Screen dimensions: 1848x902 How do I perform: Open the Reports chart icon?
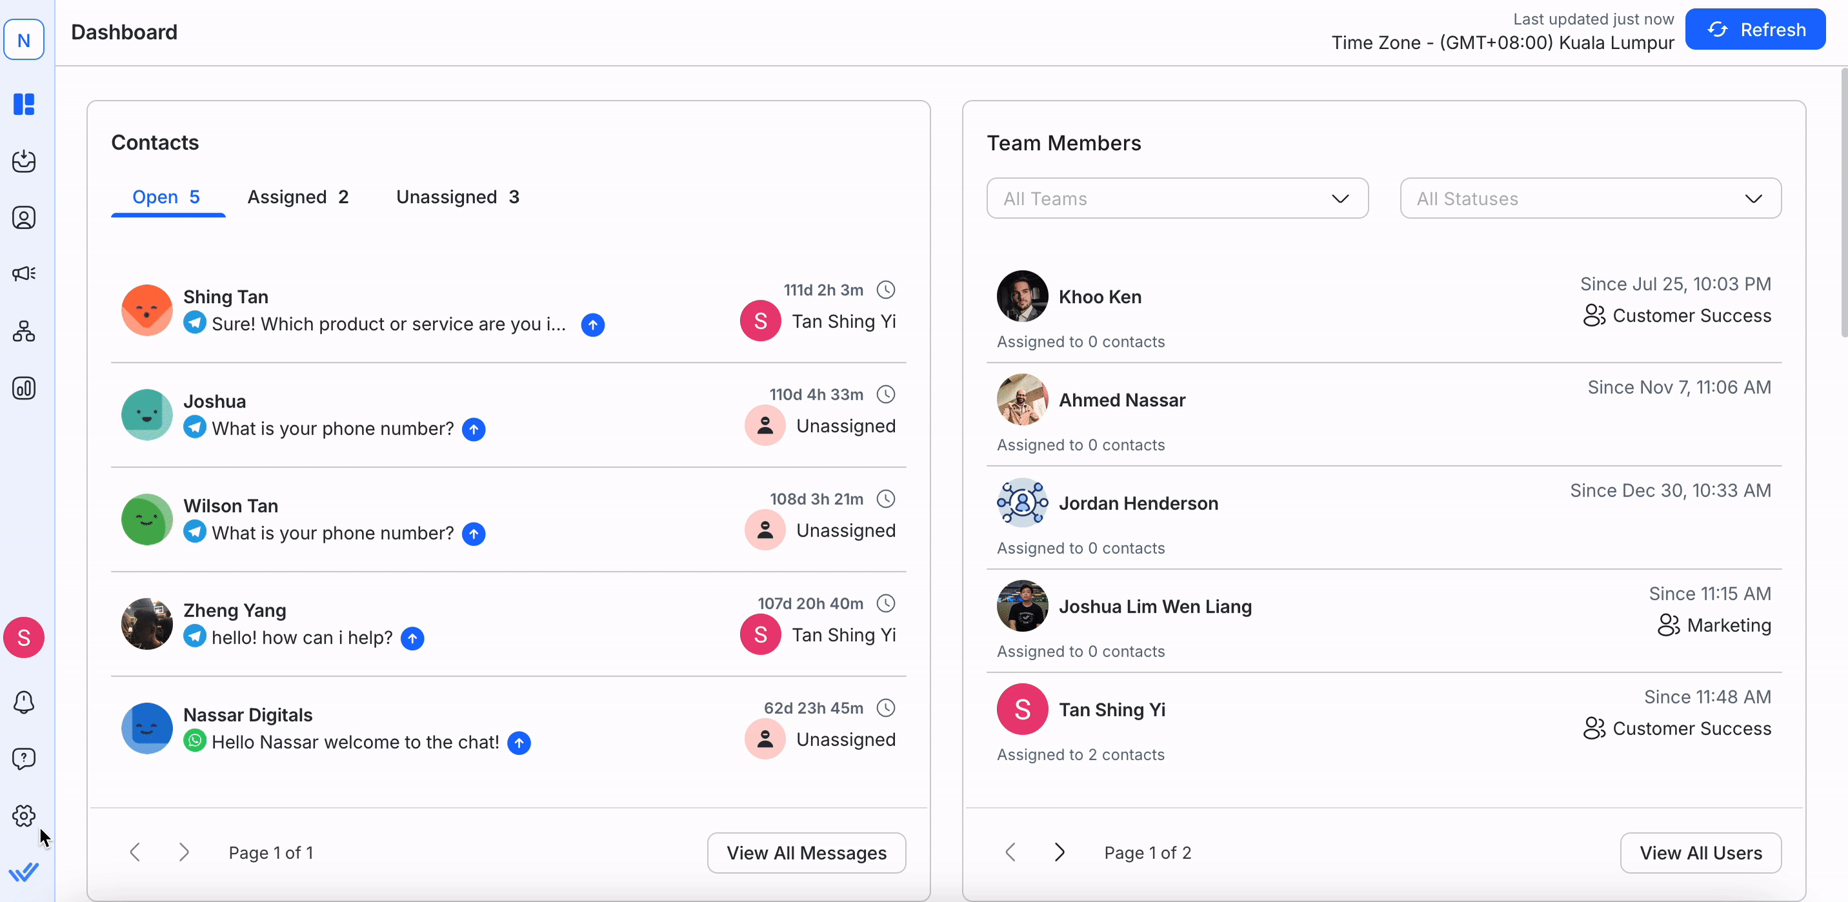pyautogui.click(x=24, y=388)
